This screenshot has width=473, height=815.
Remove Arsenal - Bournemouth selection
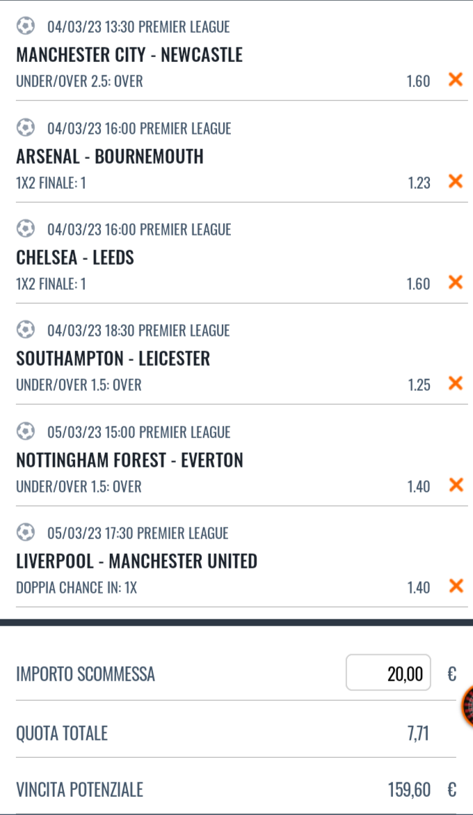point(456,181)
